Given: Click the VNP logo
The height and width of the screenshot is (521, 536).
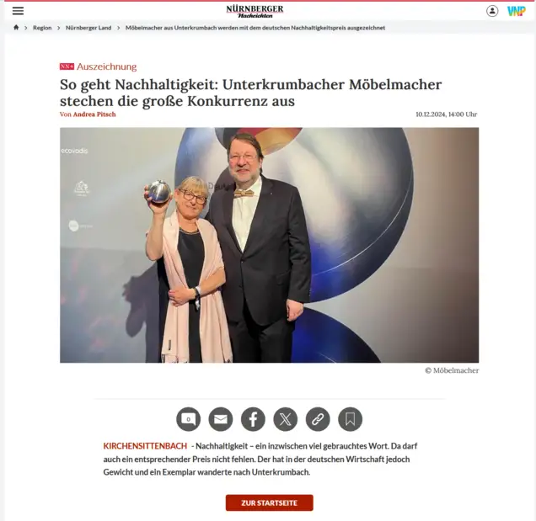Looking at the screenshot, I should (516, 11).
